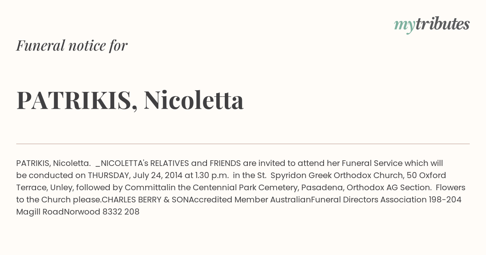Screen dimensions: 486x255
Task: Click "PATRIKIS, Nicoletta." at paragraph start
Action: pyautogui.click(x=53, y=163)
